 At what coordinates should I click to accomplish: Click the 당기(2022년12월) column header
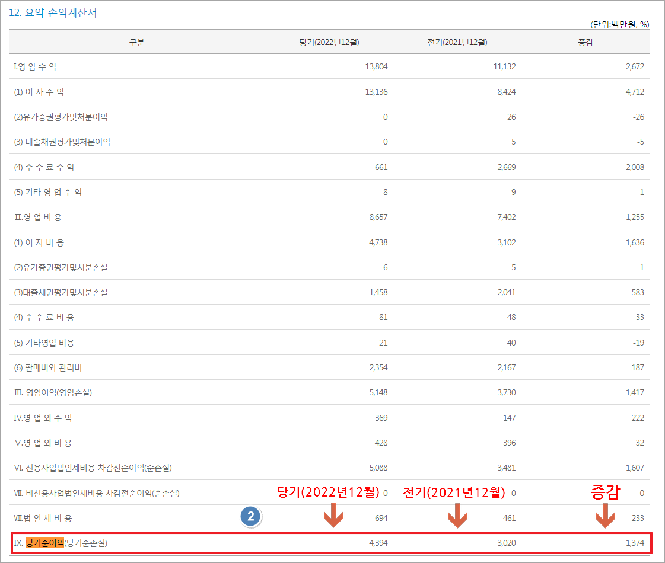(x=328, y=41)
